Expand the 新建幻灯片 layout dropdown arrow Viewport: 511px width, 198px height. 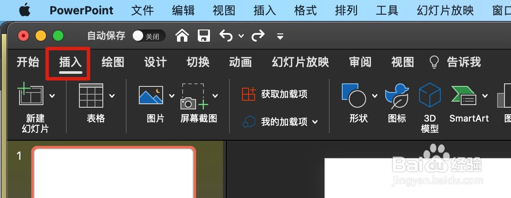click(52, 96)
